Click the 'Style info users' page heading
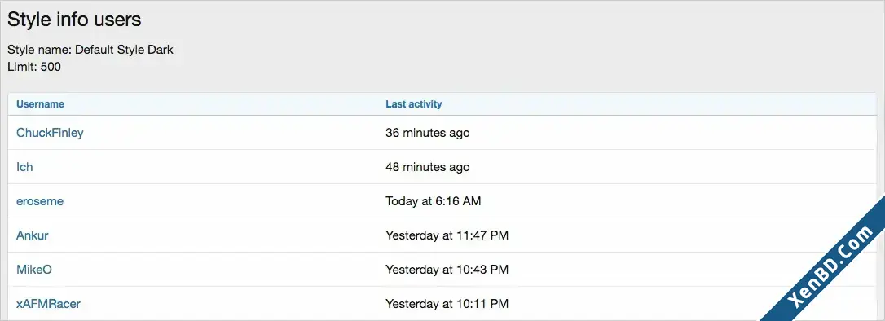 coord(74,20)
